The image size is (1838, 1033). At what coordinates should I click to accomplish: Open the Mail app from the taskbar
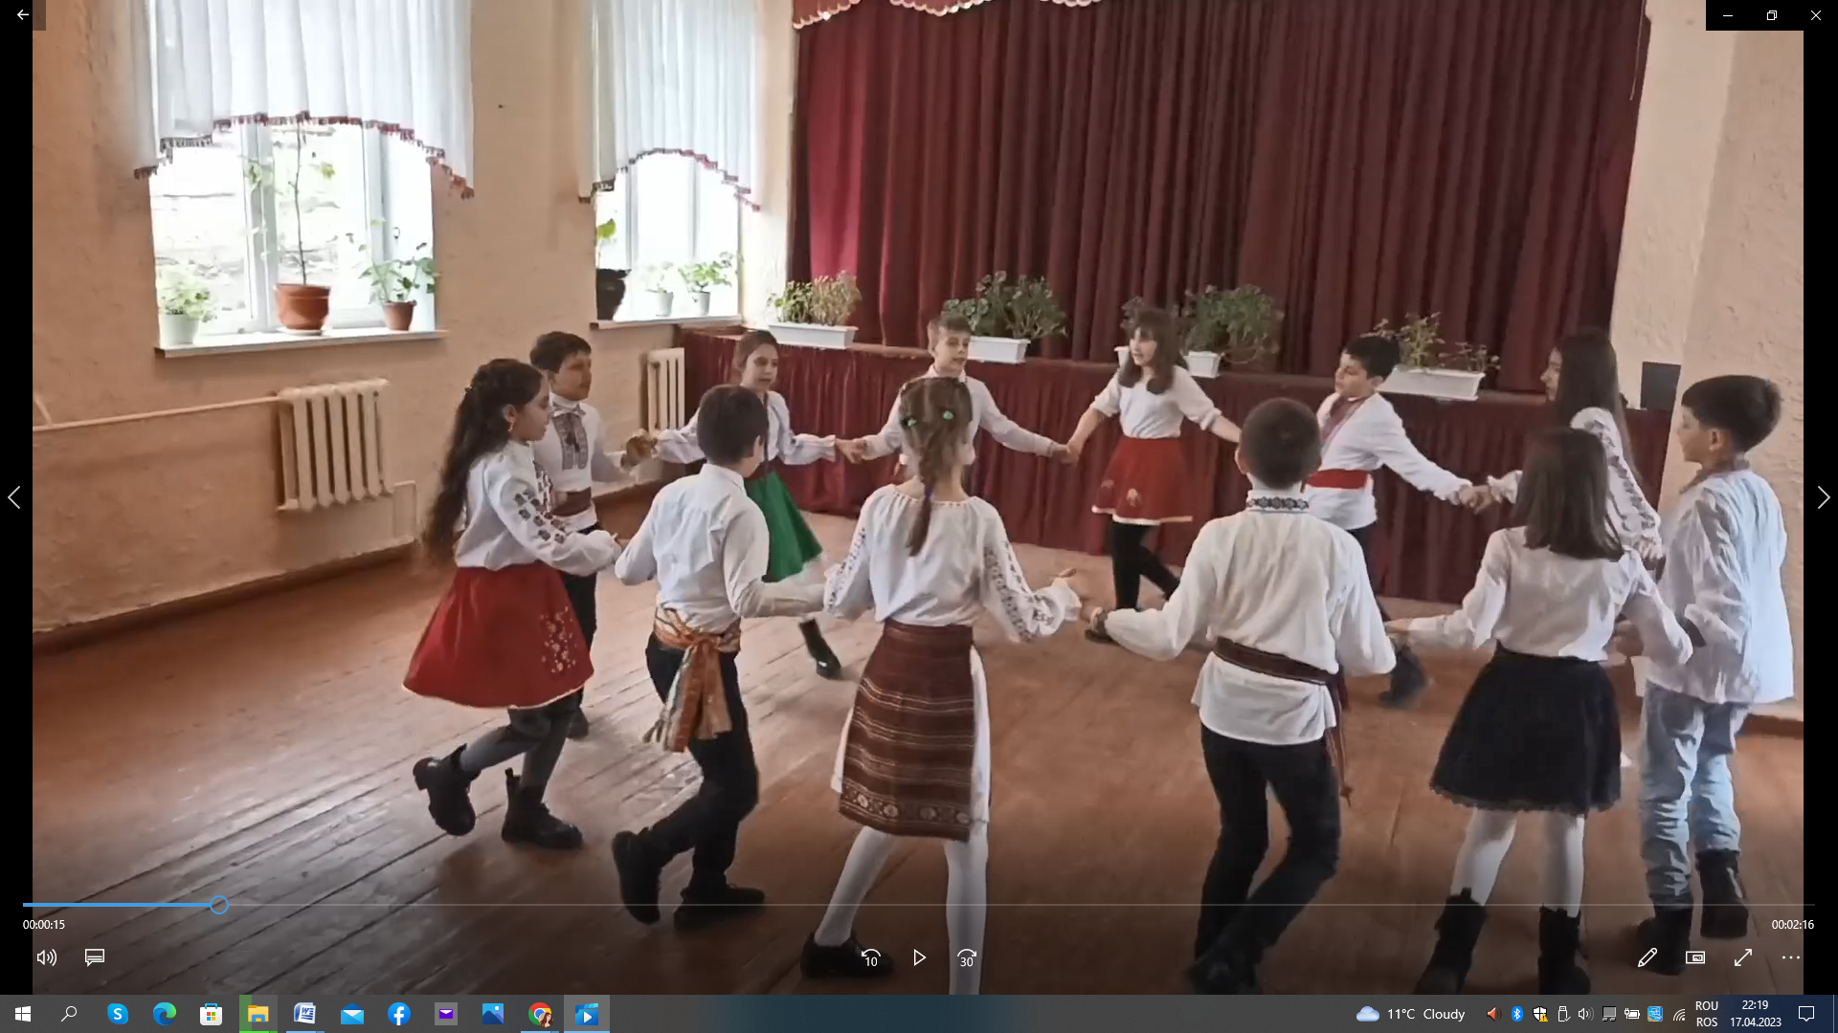point(351,1014)
